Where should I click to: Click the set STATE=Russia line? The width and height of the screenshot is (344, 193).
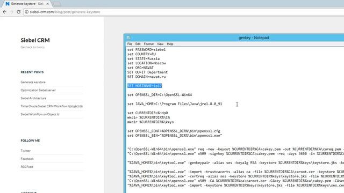(144, 58)
